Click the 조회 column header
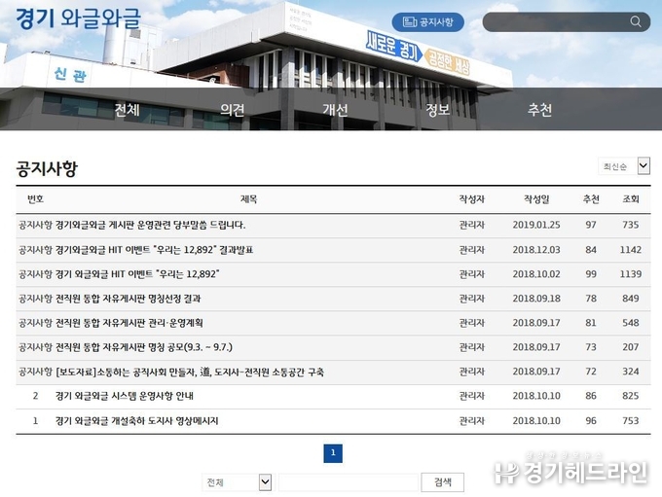The width and height of the screenshot is (662, 497). tap(631, 199)
